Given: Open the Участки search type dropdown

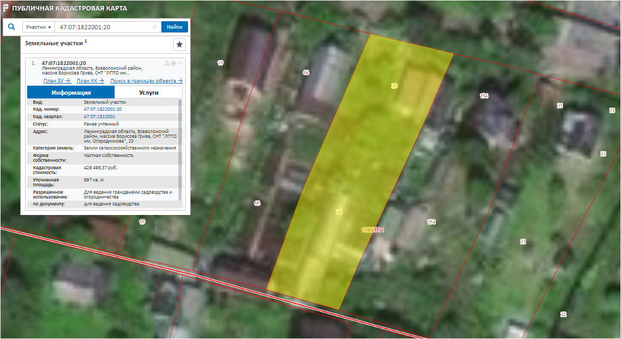Looking at the screenshot, I should point(39,27).
